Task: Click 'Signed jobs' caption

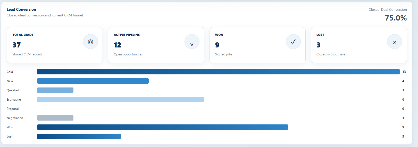Action: coord(224,54)
